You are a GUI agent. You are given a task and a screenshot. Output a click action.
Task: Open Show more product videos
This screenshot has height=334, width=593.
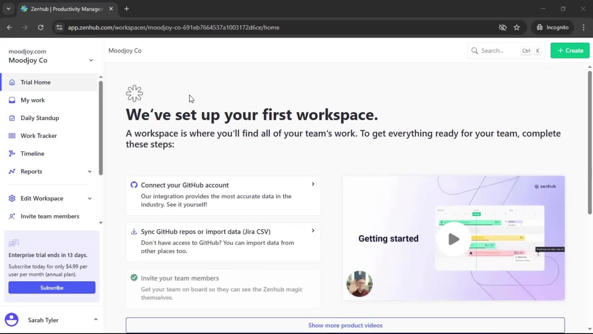(345, 325)
